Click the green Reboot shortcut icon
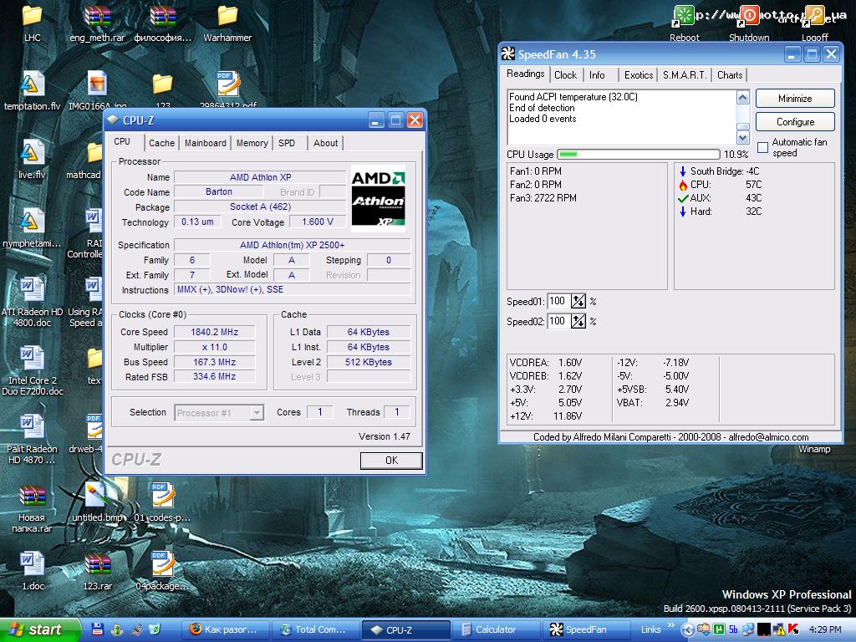The width and height of the screenshot is (856, 642). click(684, 15)
